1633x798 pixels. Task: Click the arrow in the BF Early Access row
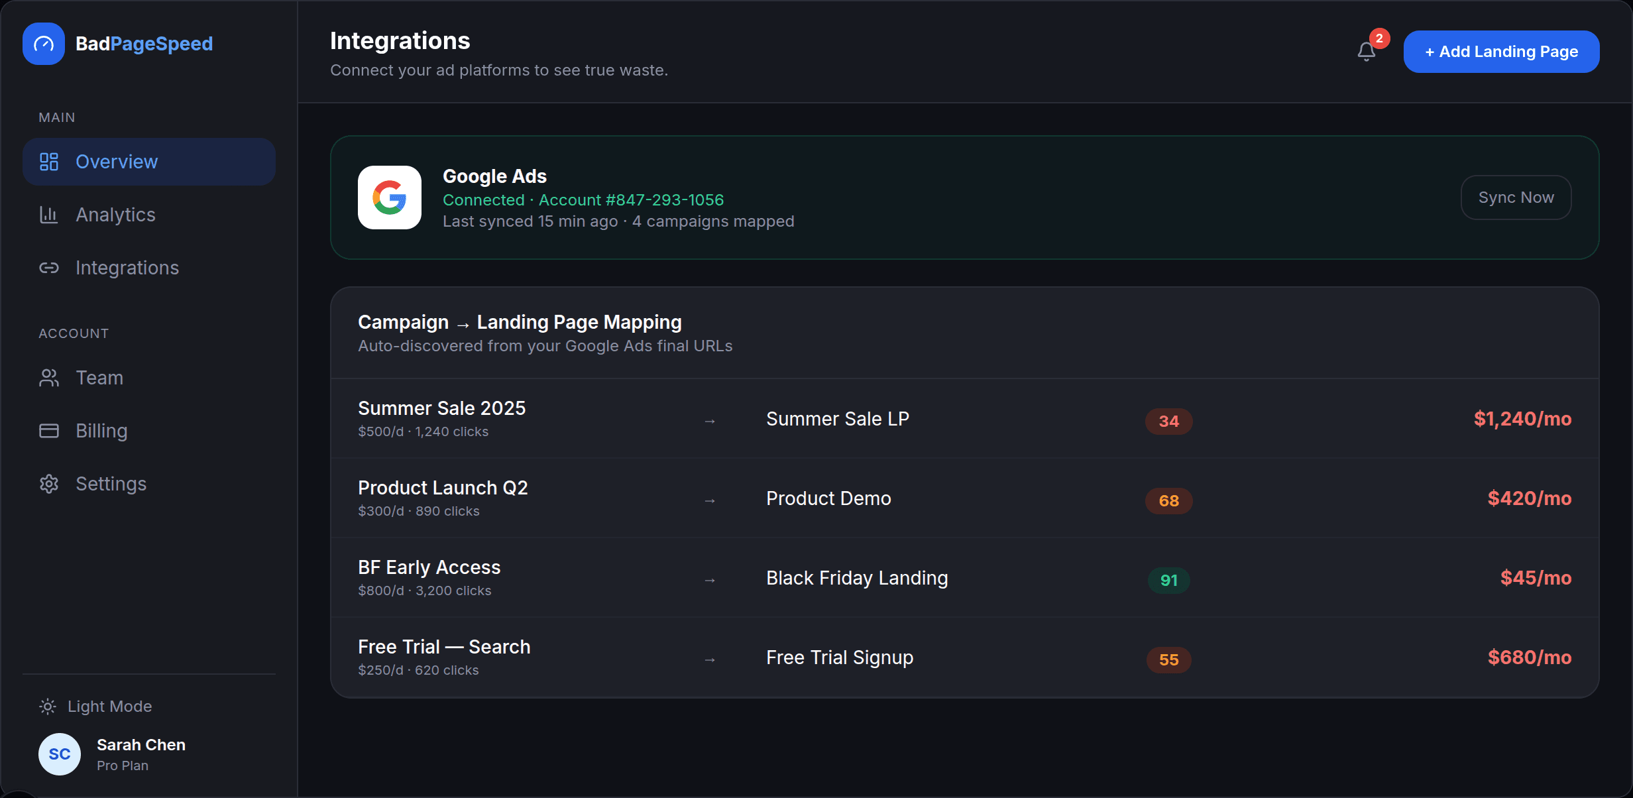click(x=710, y=580)
